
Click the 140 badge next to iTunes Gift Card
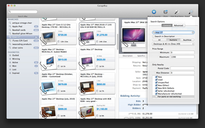click(x=36, y=41)
